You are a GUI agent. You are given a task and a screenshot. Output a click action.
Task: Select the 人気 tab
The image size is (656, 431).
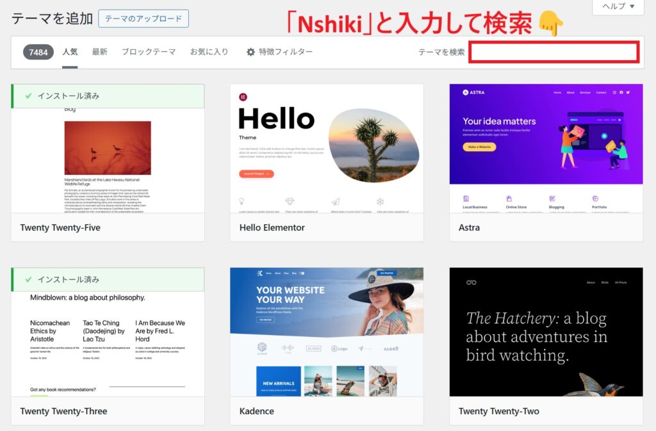pos(70,52)
